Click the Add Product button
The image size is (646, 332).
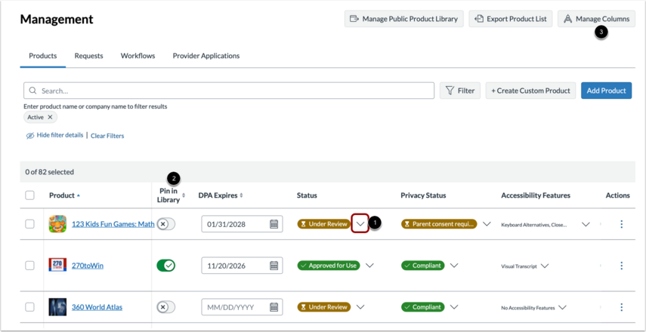pyautogui.click(x=606, y=91)
